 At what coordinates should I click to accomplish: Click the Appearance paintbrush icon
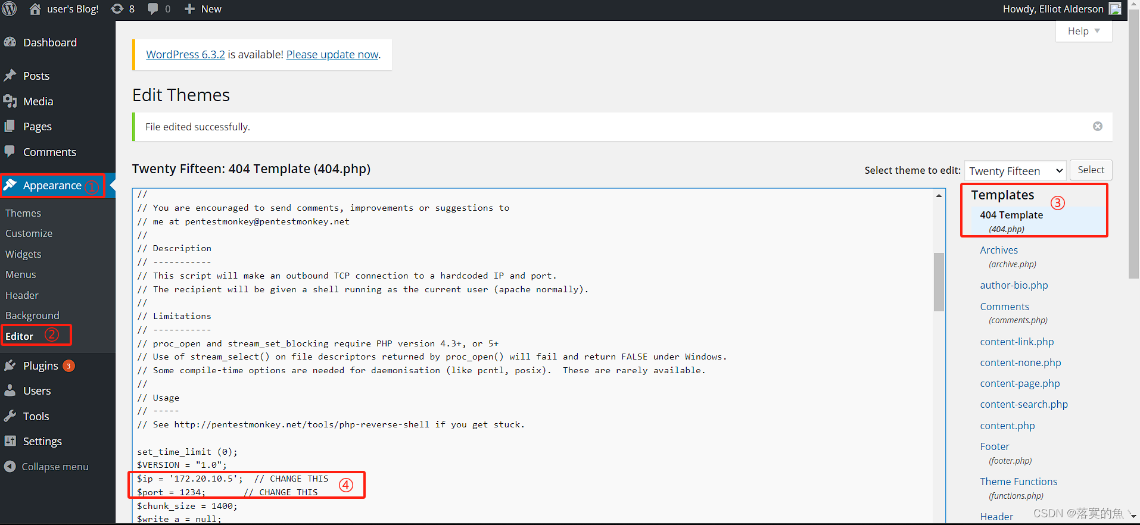pos(10,185)
